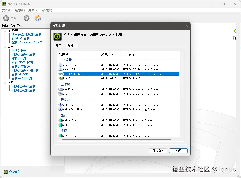Open 设置多个显示器 task
Image resolution: width=241 pixels, height=178 pixels.
tap(22, 78)
